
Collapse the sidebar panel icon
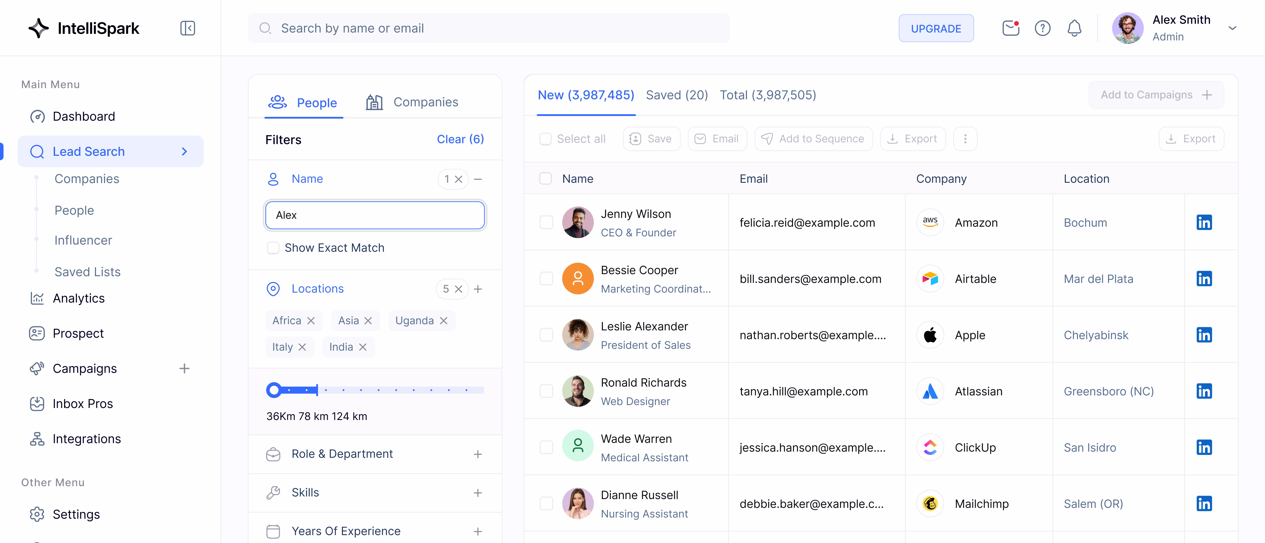coord(188,28)
